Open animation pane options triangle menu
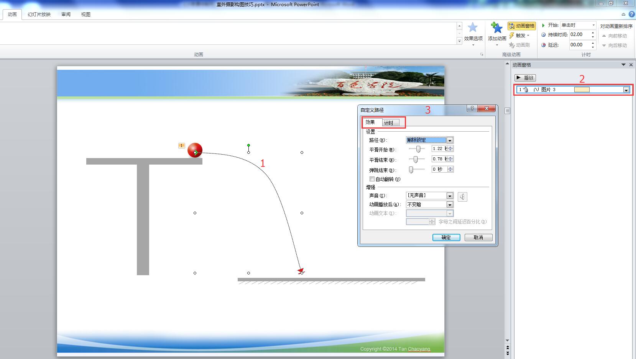 (623, 65)
